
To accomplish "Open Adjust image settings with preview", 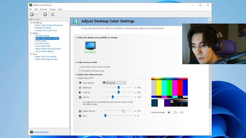I will [x=49, y=25].
